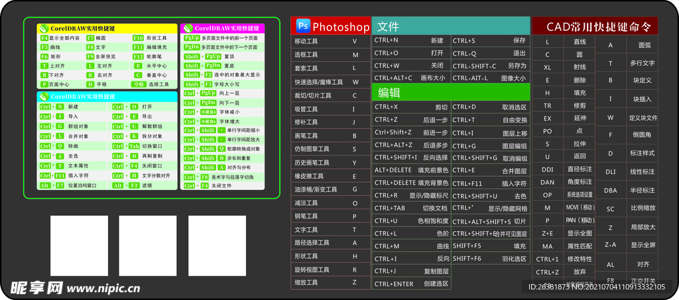Click the CTRL+SHIFT+U 去色 cell
Image resolution: width=679 pixels, height=300 pixels.
[x=490, y=196]
